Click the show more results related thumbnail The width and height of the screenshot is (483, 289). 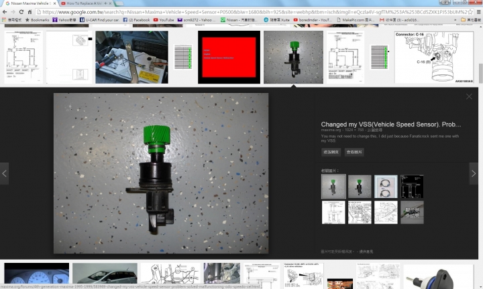coord(412,213)
